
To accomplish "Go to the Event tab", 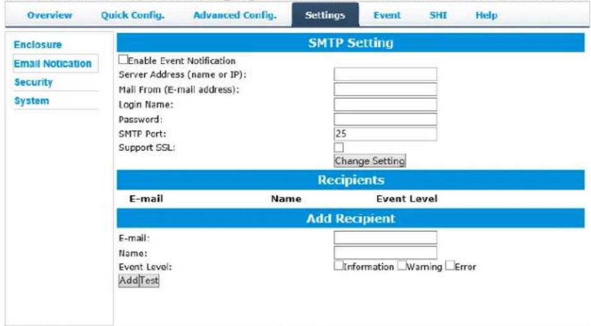I will [x=387, y=16].
